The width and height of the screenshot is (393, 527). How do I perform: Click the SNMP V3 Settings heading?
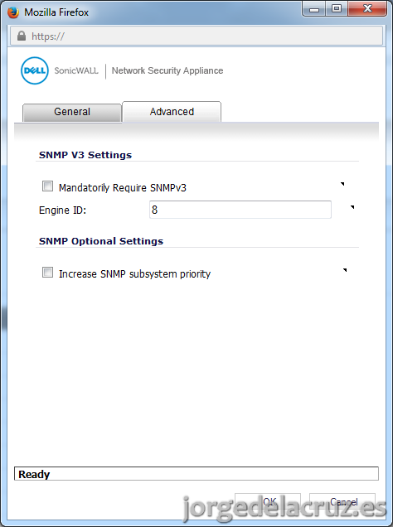click(x=85, y=155)
